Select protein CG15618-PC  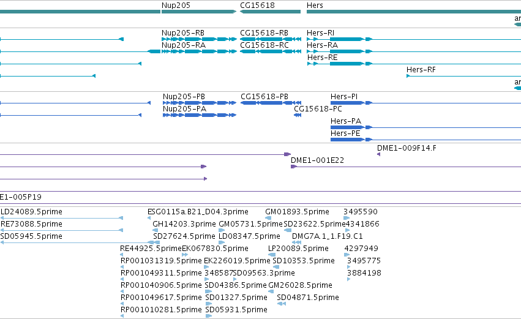[x=318, y=109]
